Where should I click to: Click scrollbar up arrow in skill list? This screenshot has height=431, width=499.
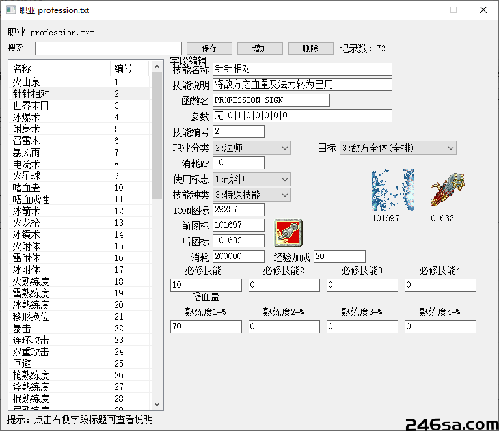click(x=157, y=66)
